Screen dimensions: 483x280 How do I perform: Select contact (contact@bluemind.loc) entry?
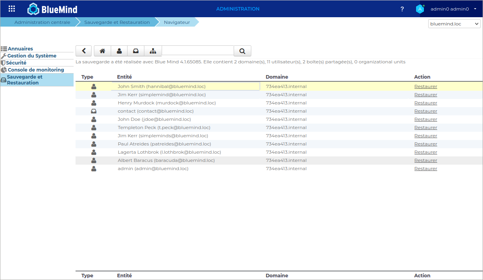[155, 111]
